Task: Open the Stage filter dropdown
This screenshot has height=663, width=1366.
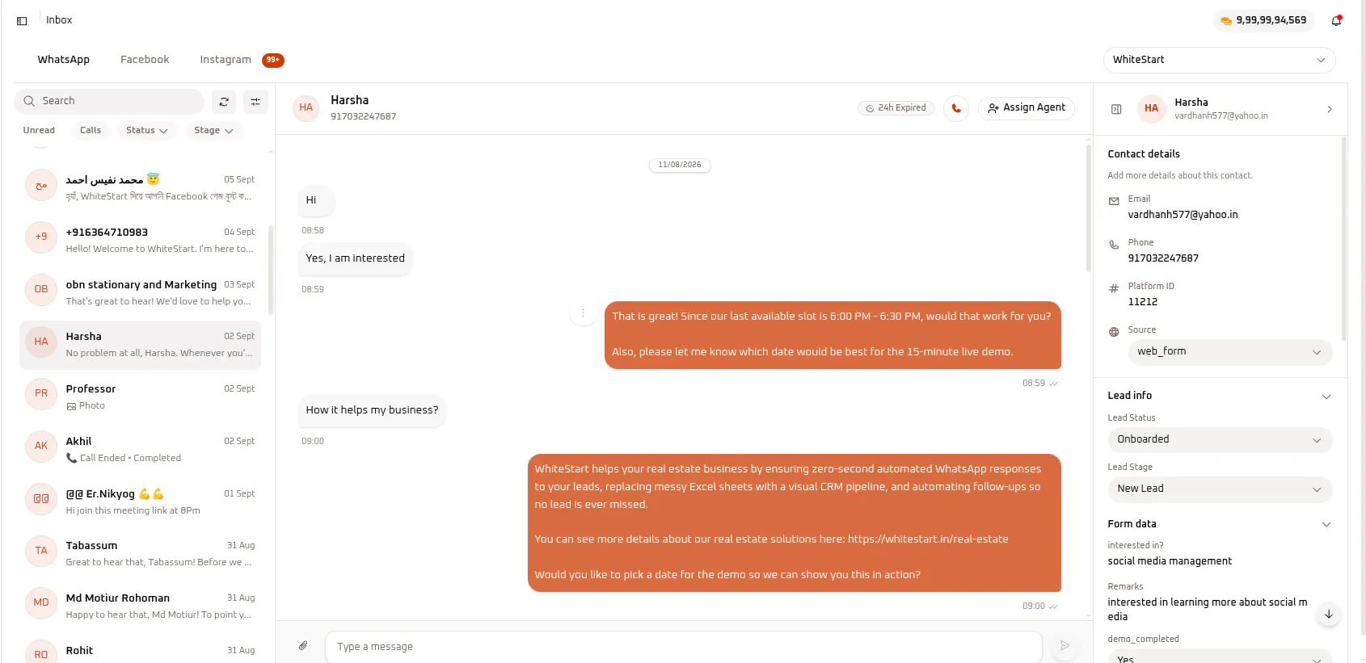Action: pyautogui.click(x=213, y=130)
